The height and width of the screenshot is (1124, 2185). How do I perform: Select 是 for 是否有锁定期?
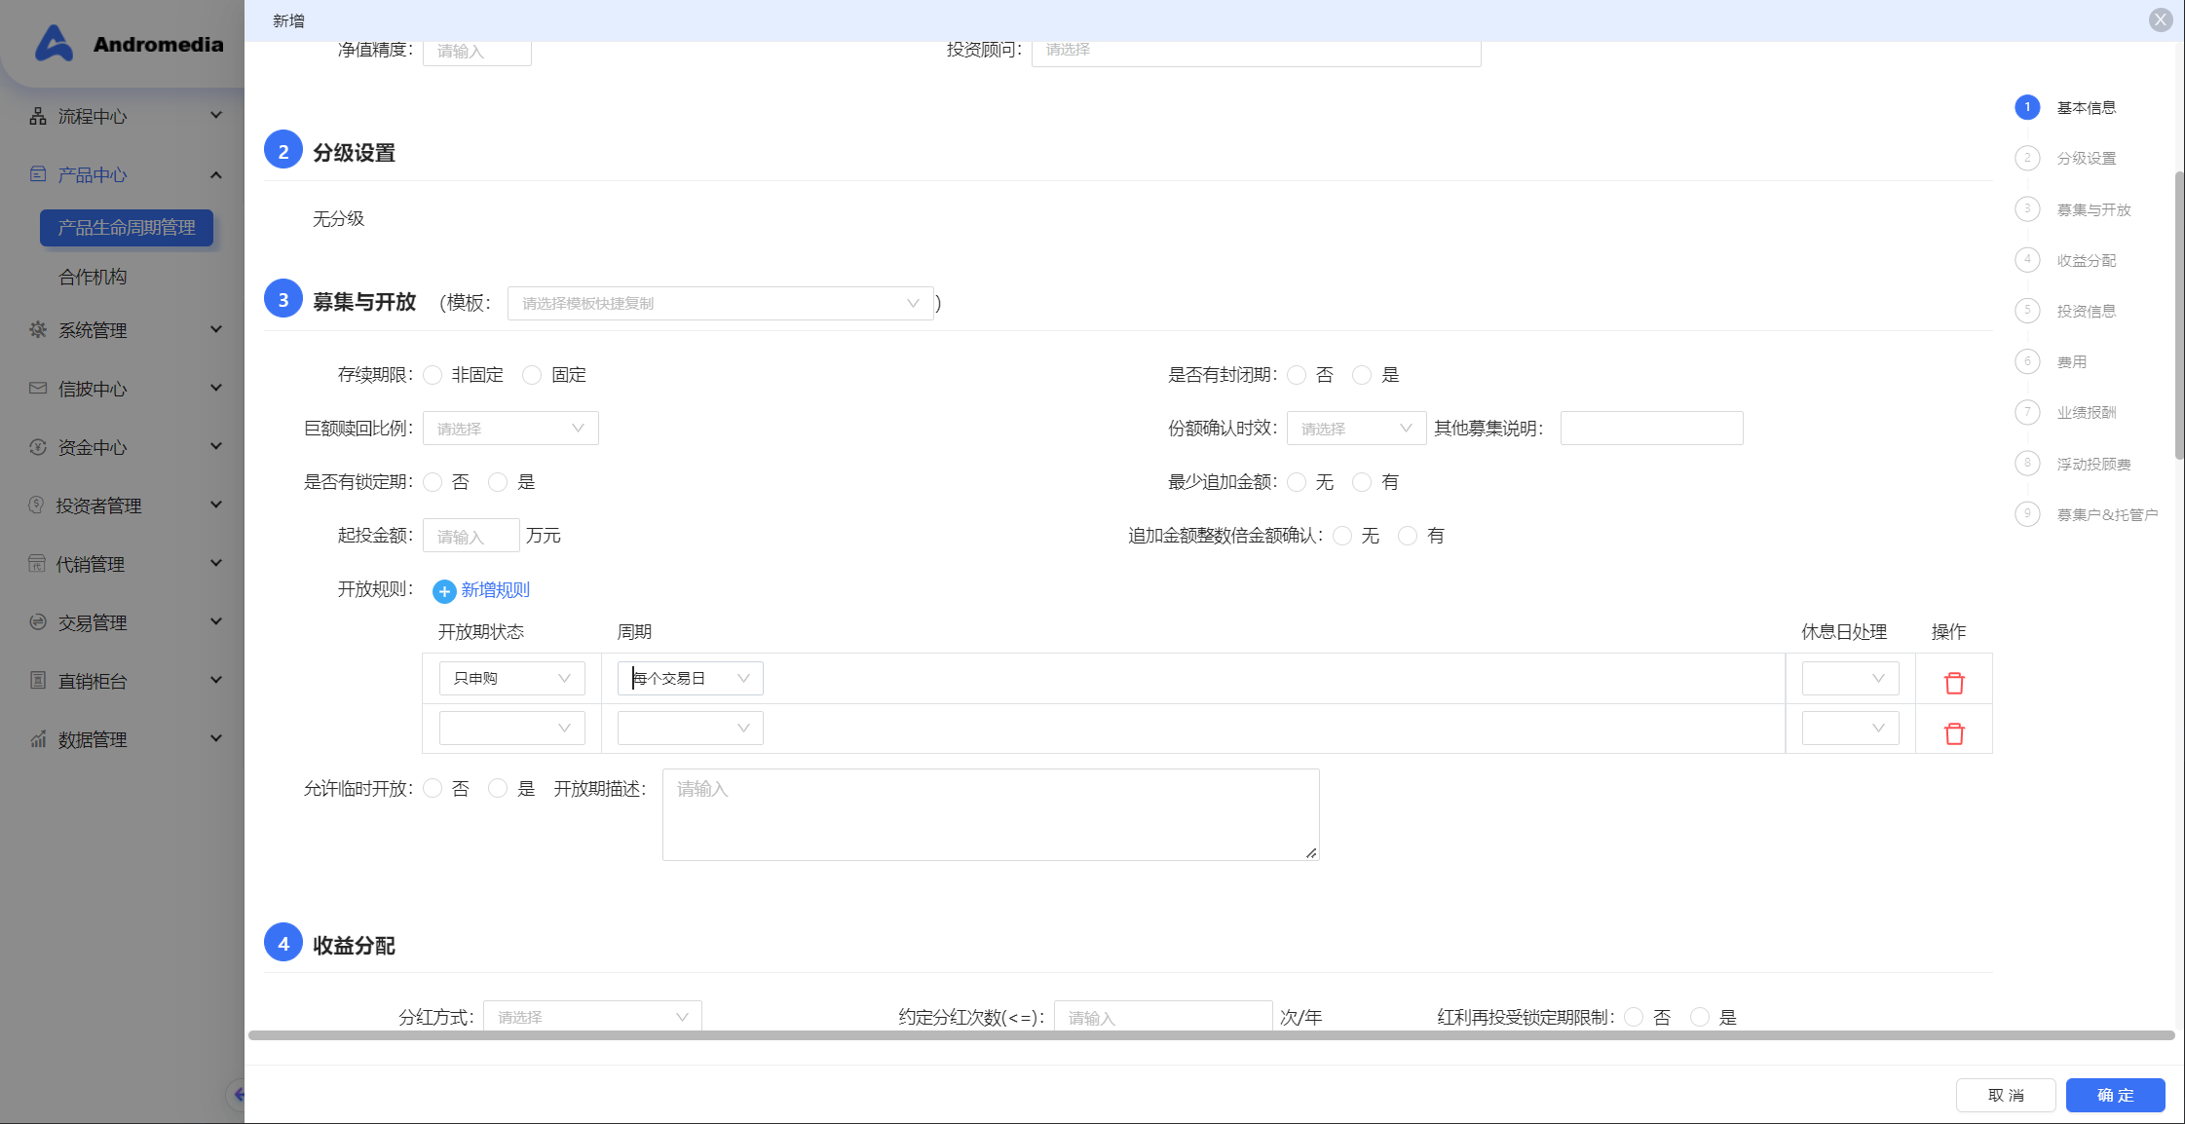click(498, 482)
